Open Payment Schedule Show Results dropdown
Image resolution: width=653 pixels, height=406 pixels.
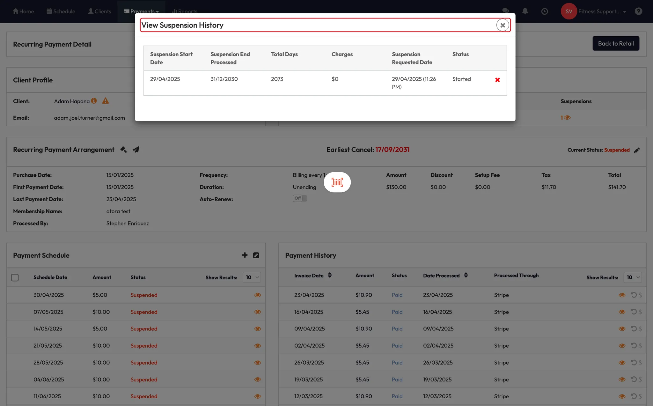coord(252,277)
